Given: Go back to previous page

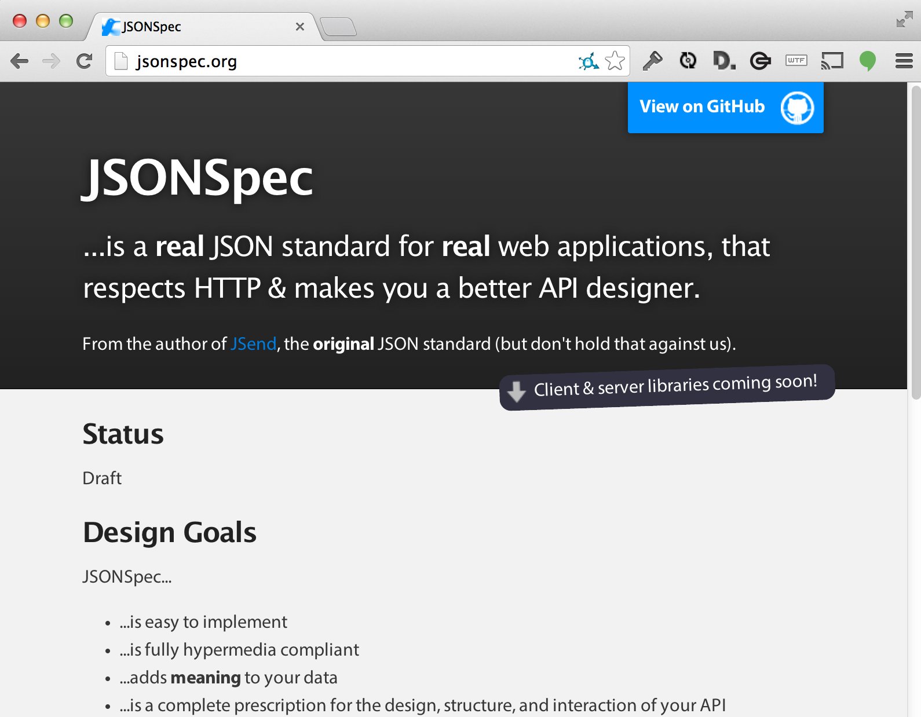Looking at the screenshot, I should click(19, 61).
